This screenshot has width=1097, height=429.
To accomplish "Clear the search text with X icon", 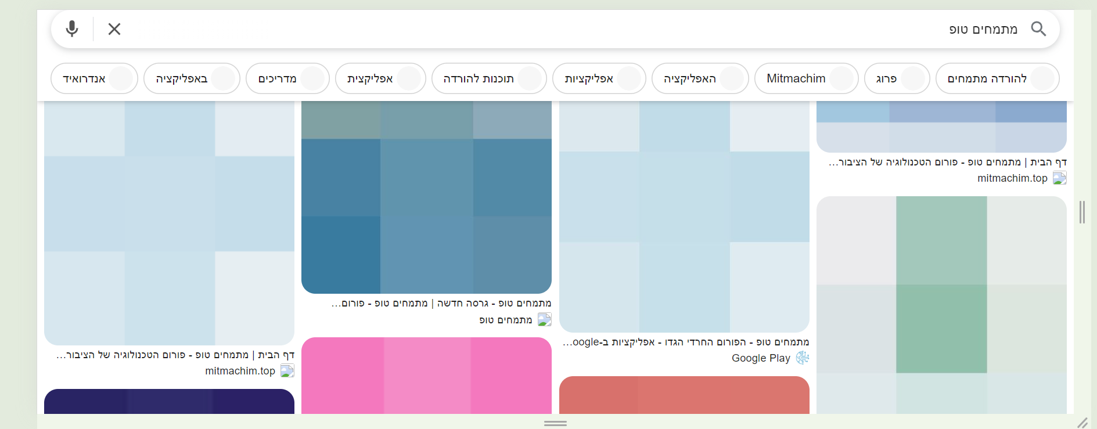I will [114, 29].
